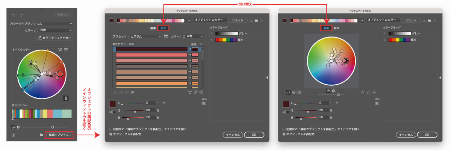Switch to the 編集 tab in middle dialog
This screenshot has width=451, height=150.
153,28
